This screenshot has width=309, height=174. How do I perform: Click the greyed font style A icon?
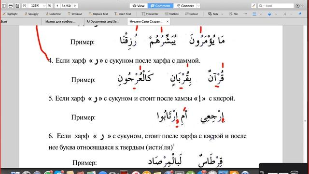coord(284,14)
